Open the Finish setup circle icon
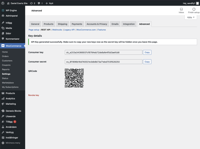 (x=194, y=9)
